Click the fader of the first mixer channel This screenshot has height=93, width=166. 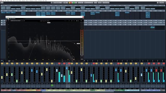(2, 78)
